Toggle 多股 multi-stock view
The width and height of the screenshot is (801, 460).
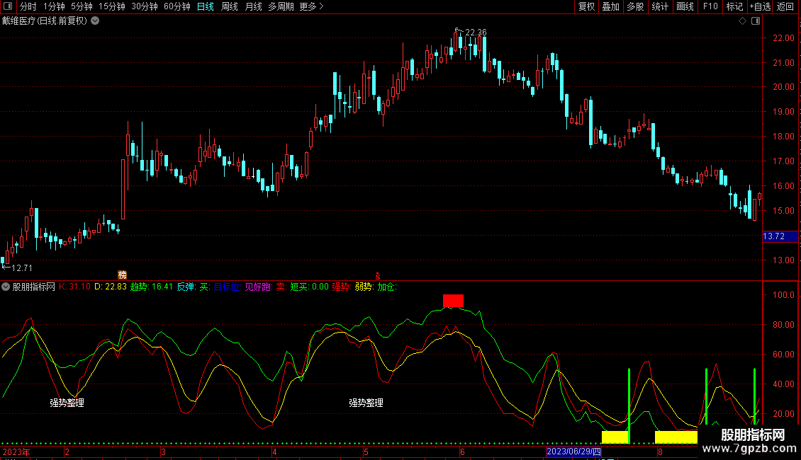tap(635, 7)
